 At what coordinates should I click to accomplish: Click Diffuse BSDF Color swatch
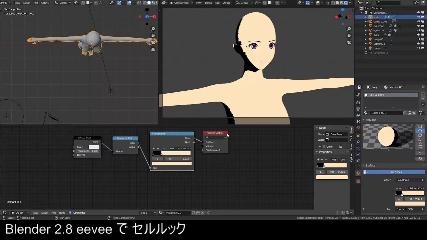click(94, 147)
